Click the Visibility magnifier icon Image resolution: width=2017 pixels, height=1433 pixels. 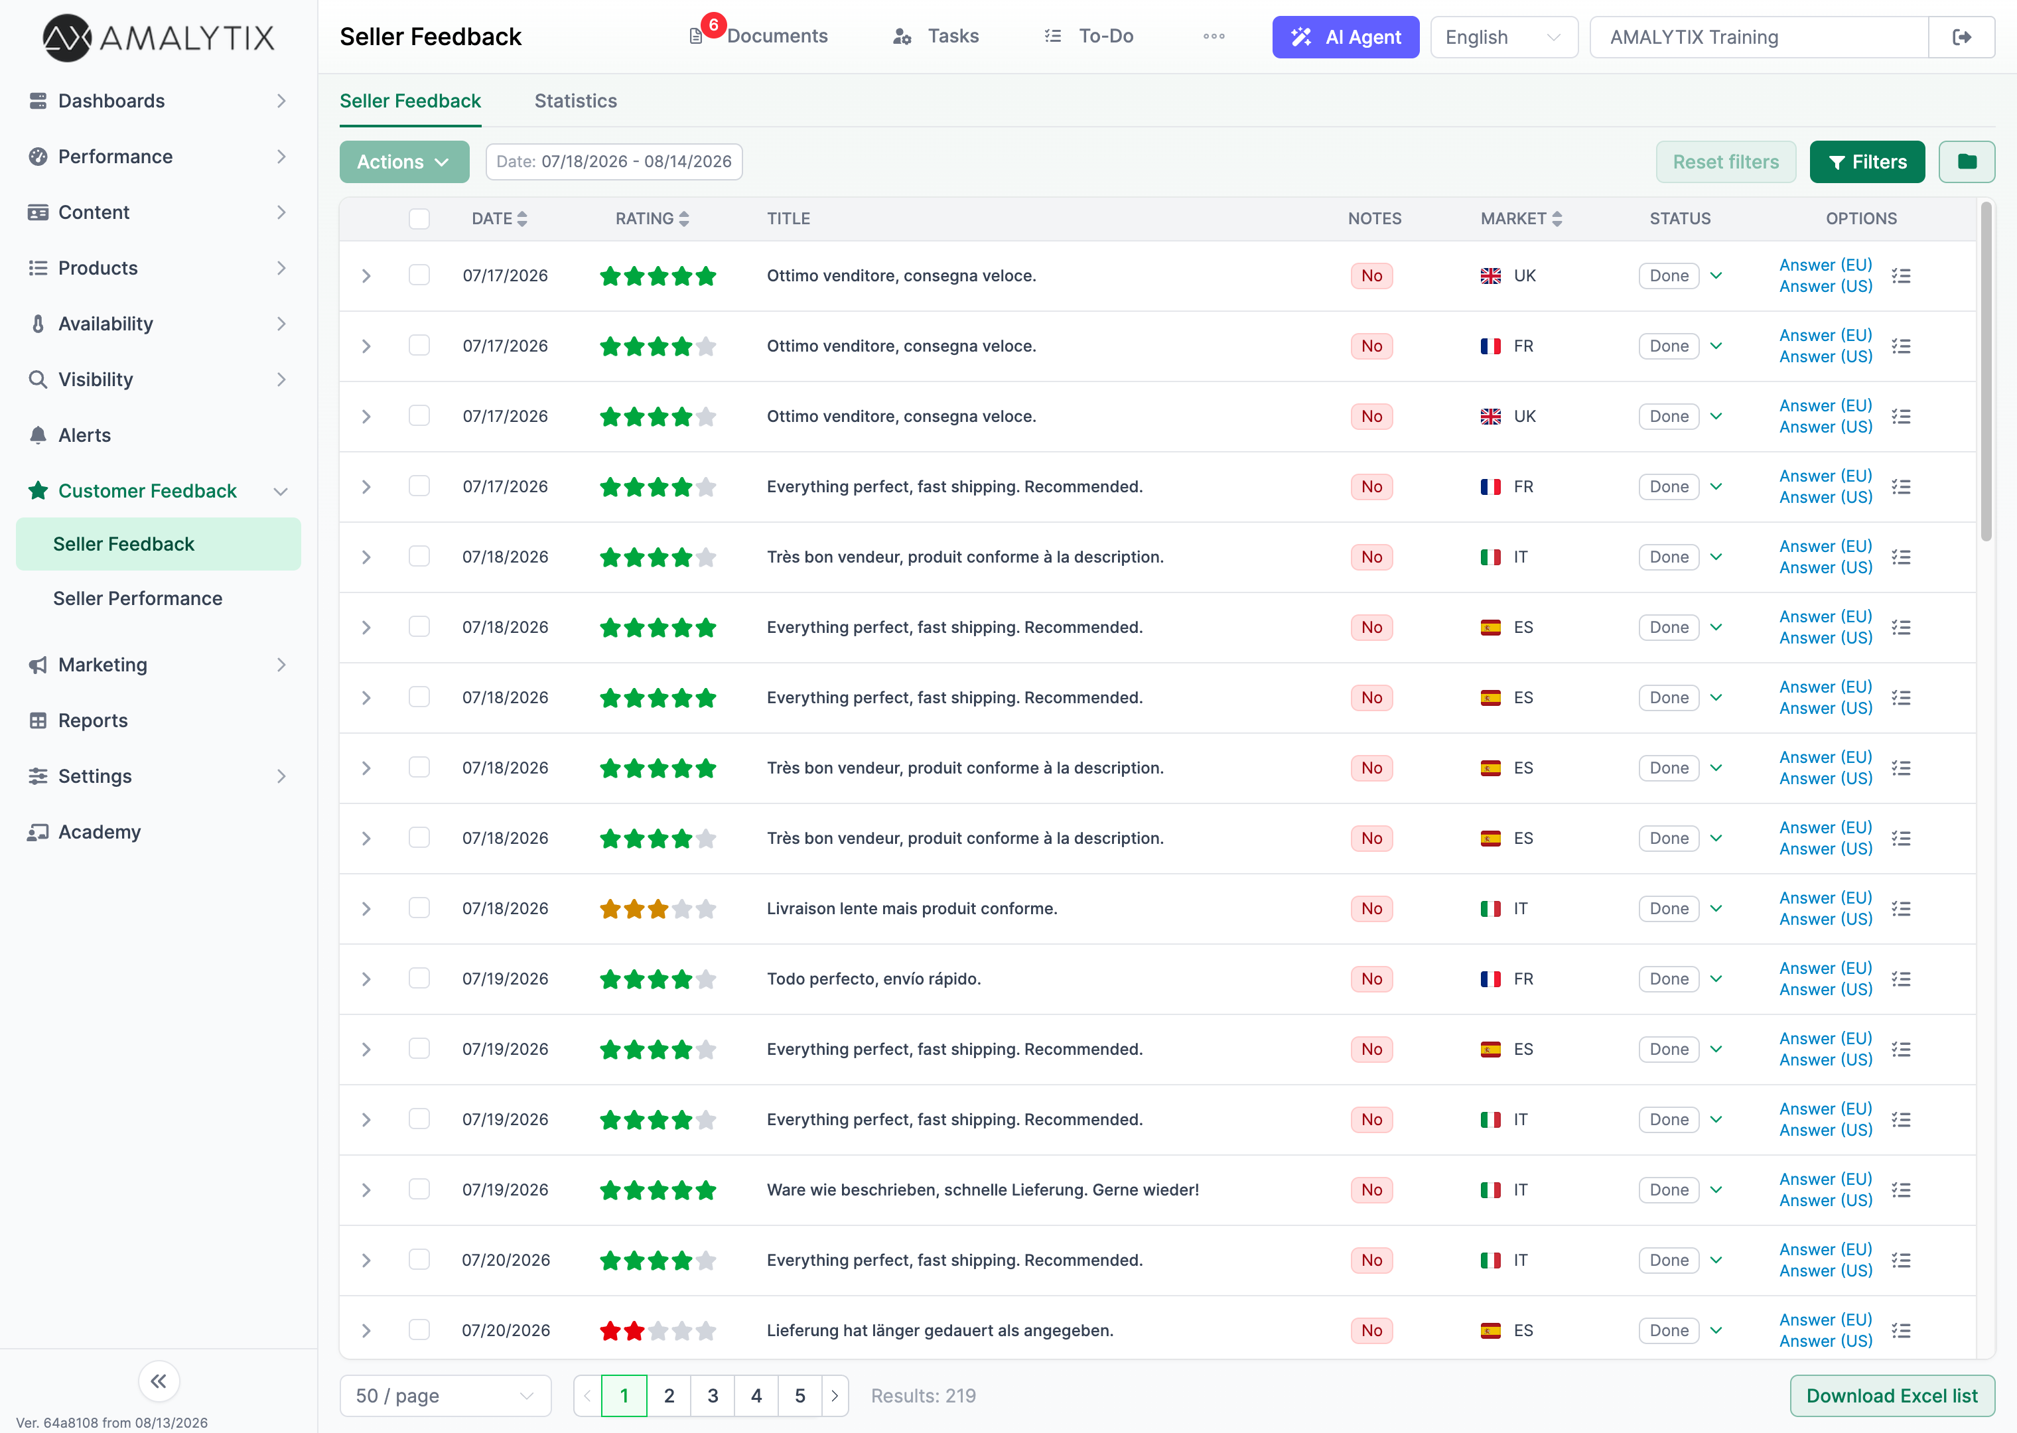click(38, 379)
